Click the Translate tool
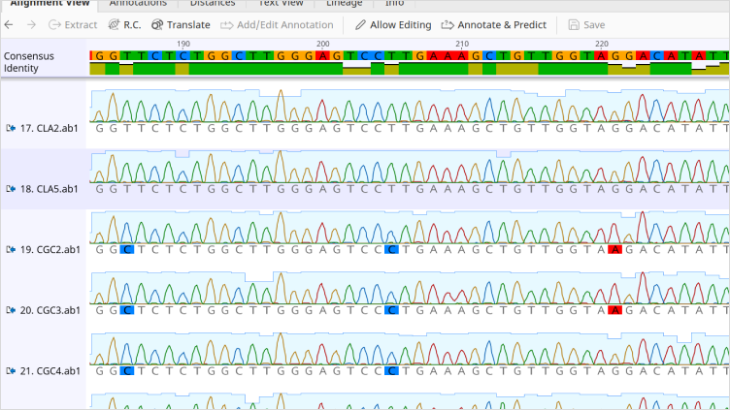This screenshot has height=410, width=730. 181,24
